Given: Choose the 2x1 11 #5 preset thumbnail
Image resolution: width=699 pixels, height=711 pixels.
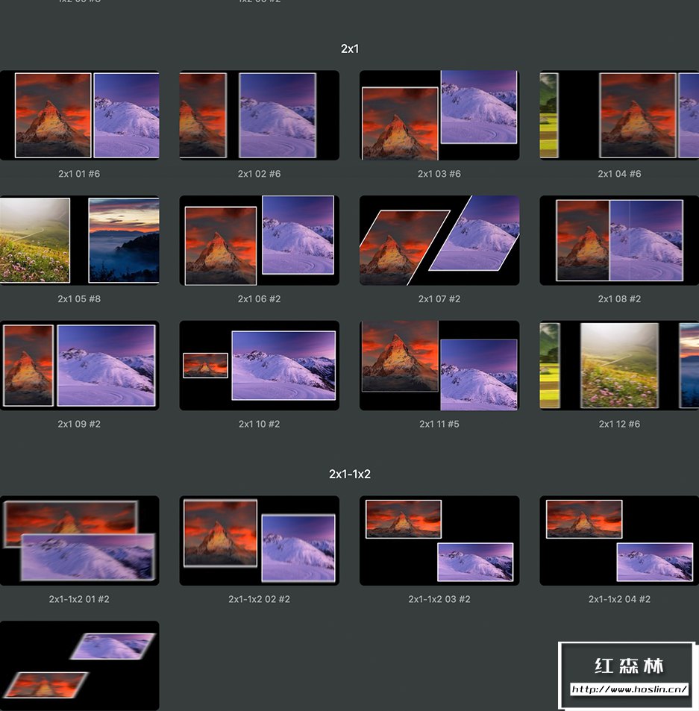Looking at the screenshot, I should point(439,366).
